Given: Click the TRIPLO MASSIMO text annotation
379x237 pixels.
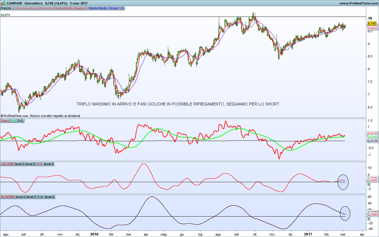Looking at the screenshot, I should [178, 104].
